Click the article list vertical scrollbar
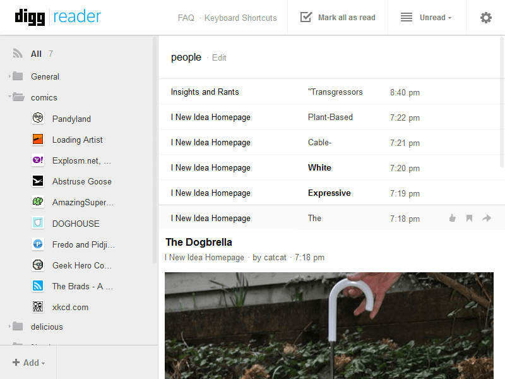 (x=502, y=102)
